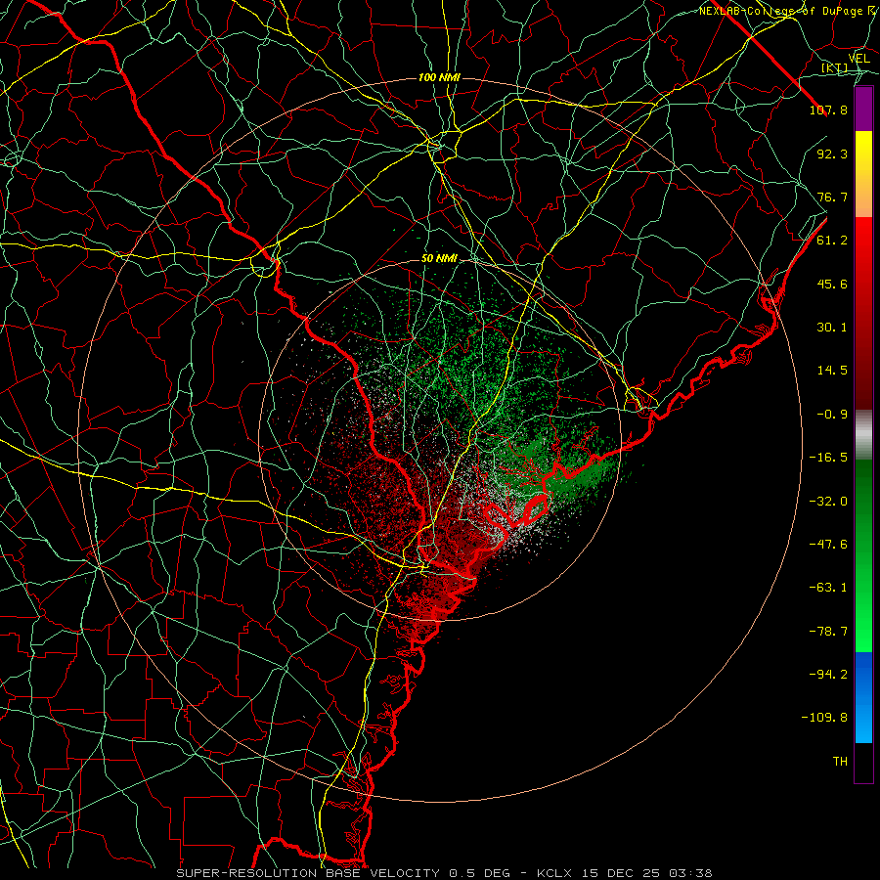The image size is (880, 880).
Task: Click the KCLX station identifier in the caption
Action: (x=552, y=873)
